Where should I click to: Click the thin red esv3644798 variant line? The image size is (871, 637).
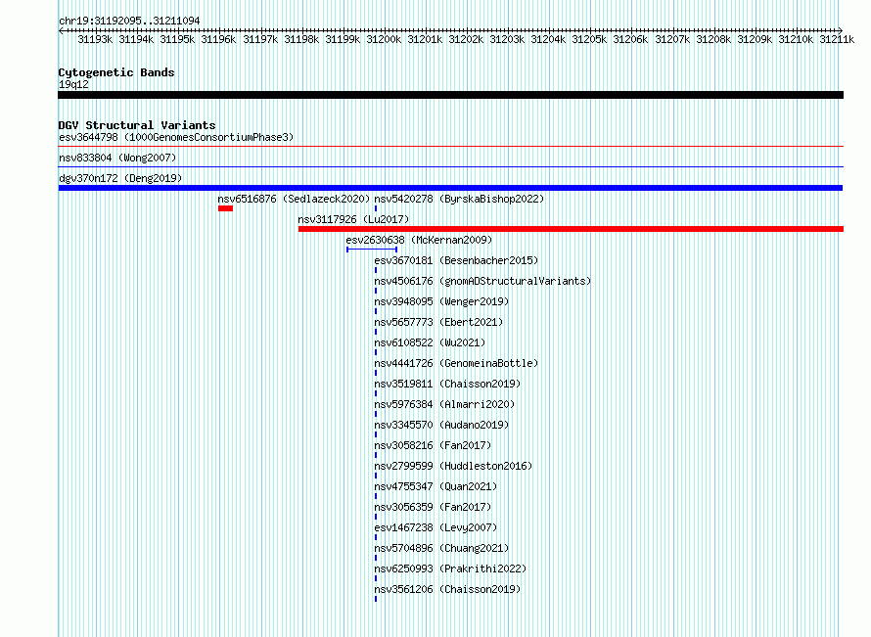click(450, 147)
